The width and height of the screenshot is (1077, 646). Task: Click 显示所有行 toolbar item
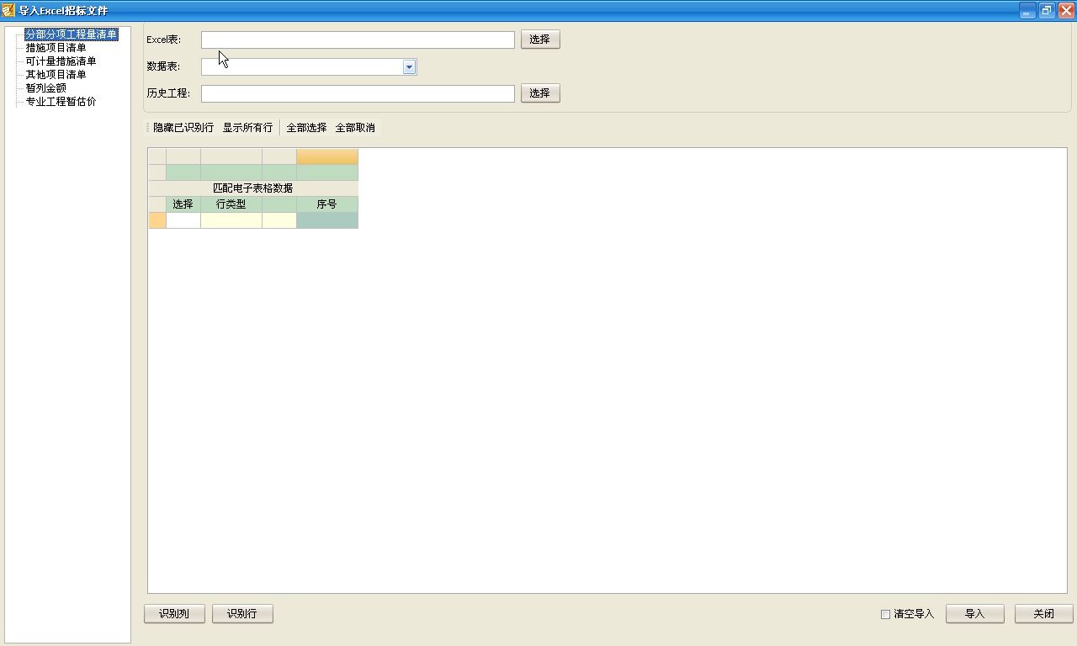247,128
